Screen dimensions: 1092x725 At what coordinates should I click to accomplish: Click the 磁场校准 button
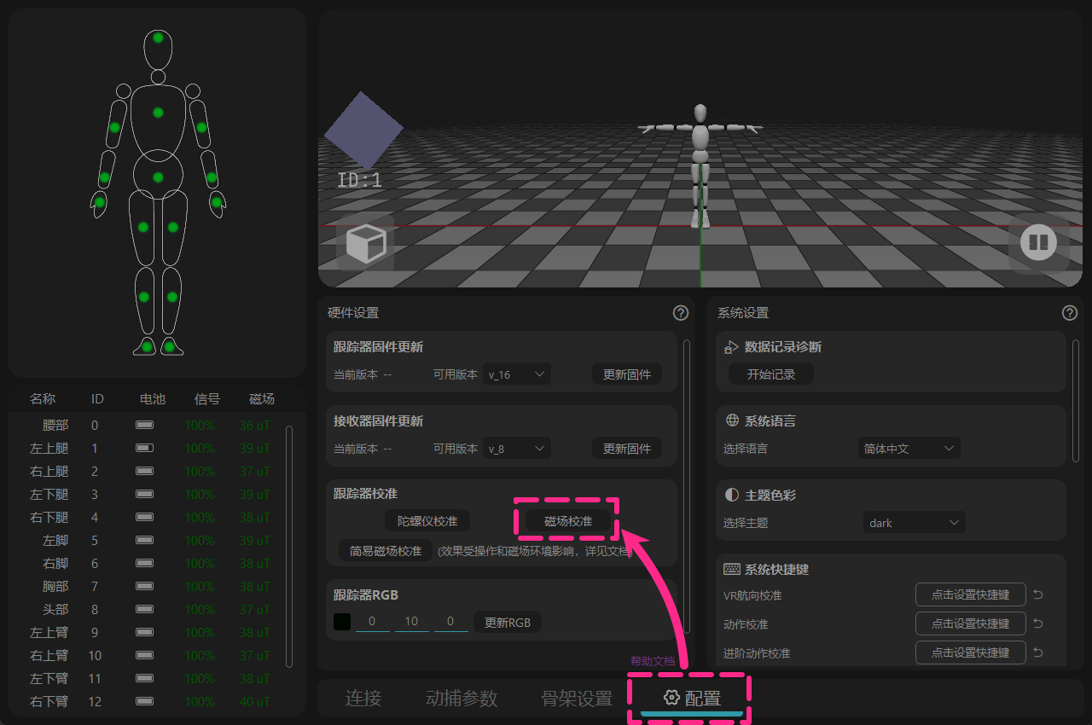point(568,521)
